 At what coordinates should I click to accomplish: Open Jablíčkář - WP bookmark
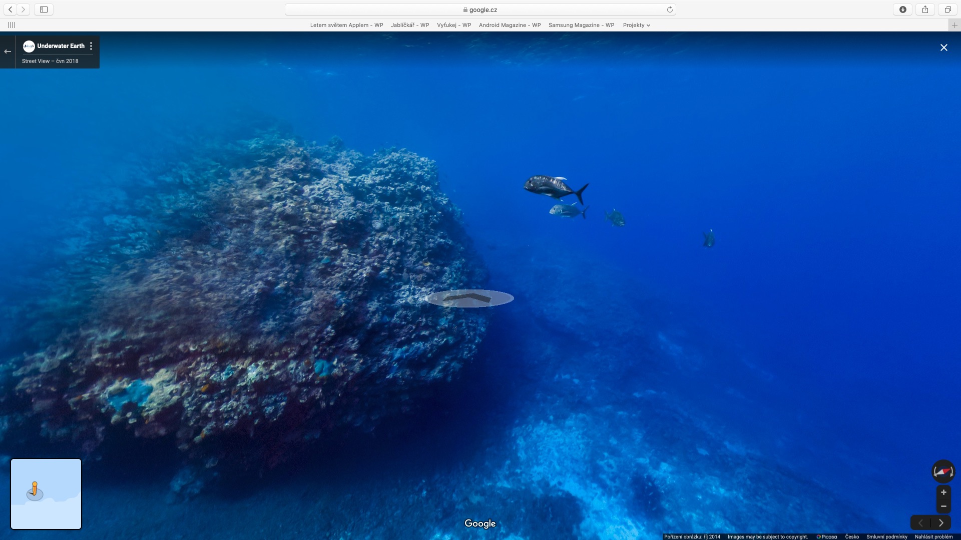[409, 25]
